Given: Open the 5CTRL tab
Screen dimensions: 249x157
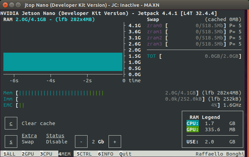Looking at the screenshot, I should [x=84, y=154].
